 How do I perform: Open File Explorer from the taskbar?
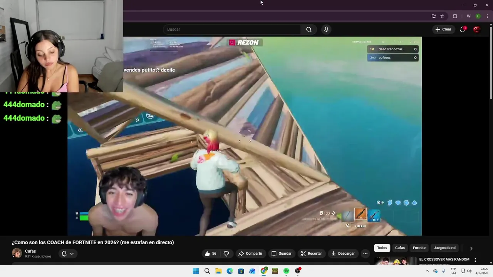click(x=218, y=271)
